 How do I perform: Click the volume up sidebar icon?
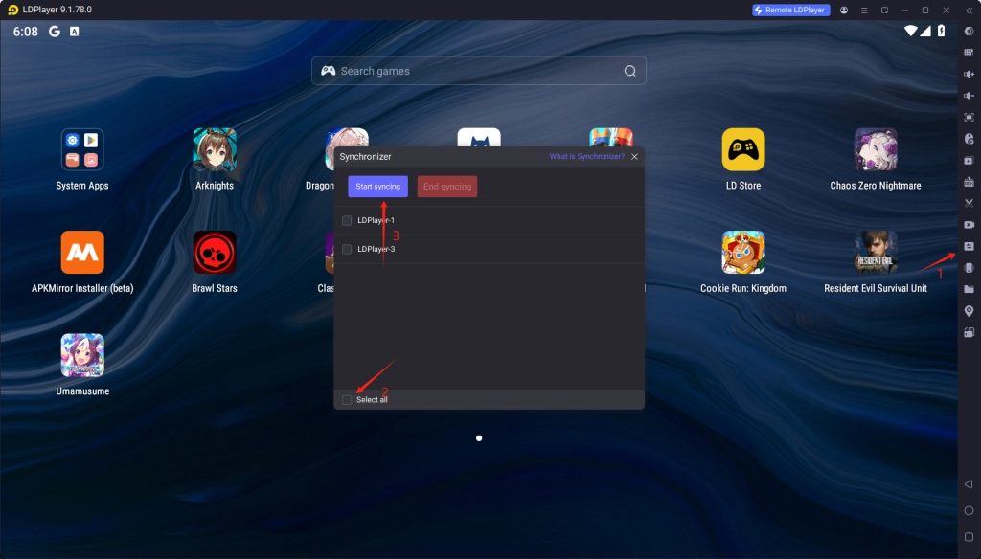pos(969,74)
